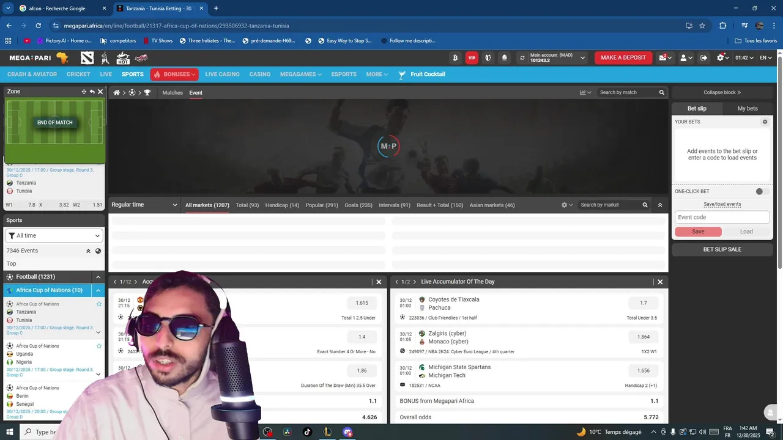
Task: Click the Search by match magnifier
Action: point(661,93)
